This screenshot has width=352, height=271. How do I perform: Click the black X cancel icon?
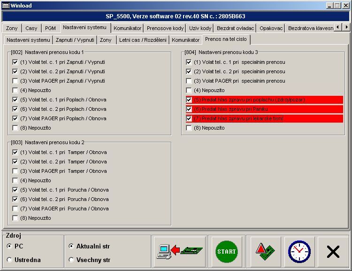[x=333, y=252]
